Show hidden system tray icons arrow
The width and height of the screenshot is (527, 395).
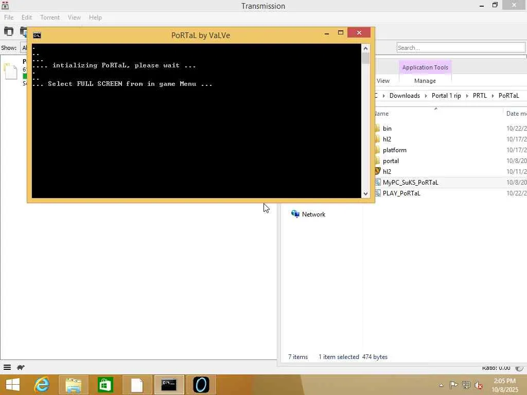(x=441, y=385)
